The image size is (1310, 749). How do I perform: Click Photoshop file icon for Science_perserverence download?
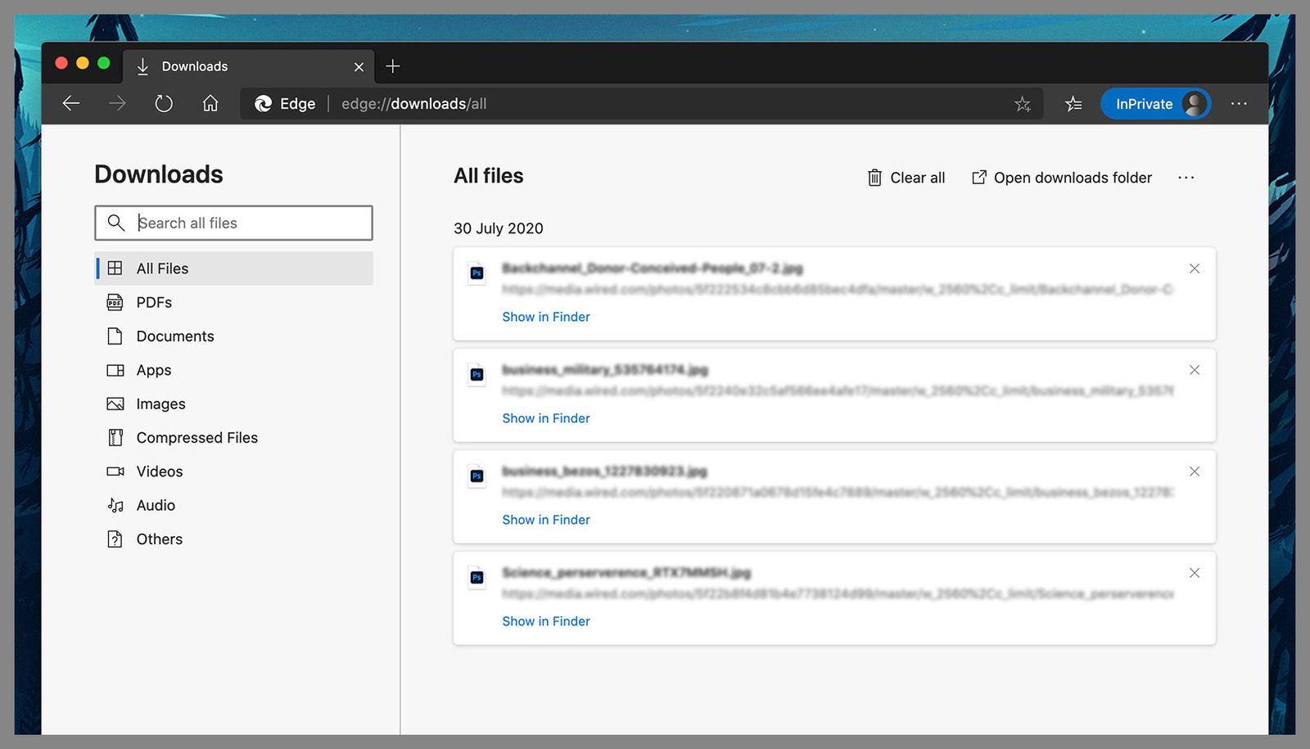[477, 577]
